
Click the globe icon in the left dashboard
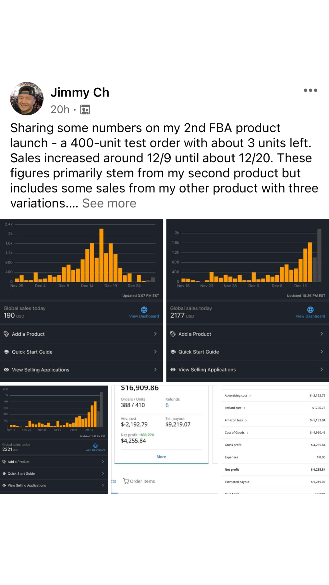pyautogui.click(x=144, y=310)
